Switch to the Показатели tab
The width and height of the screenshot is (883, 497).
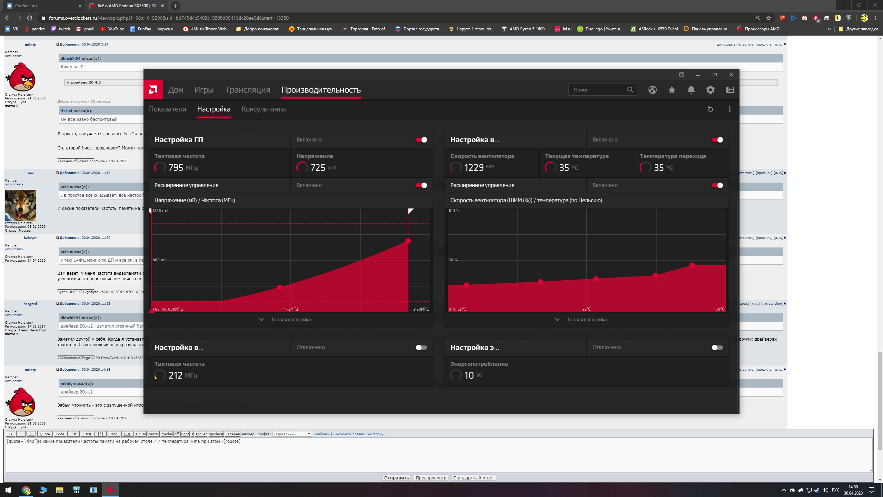(x=167, y=109)
